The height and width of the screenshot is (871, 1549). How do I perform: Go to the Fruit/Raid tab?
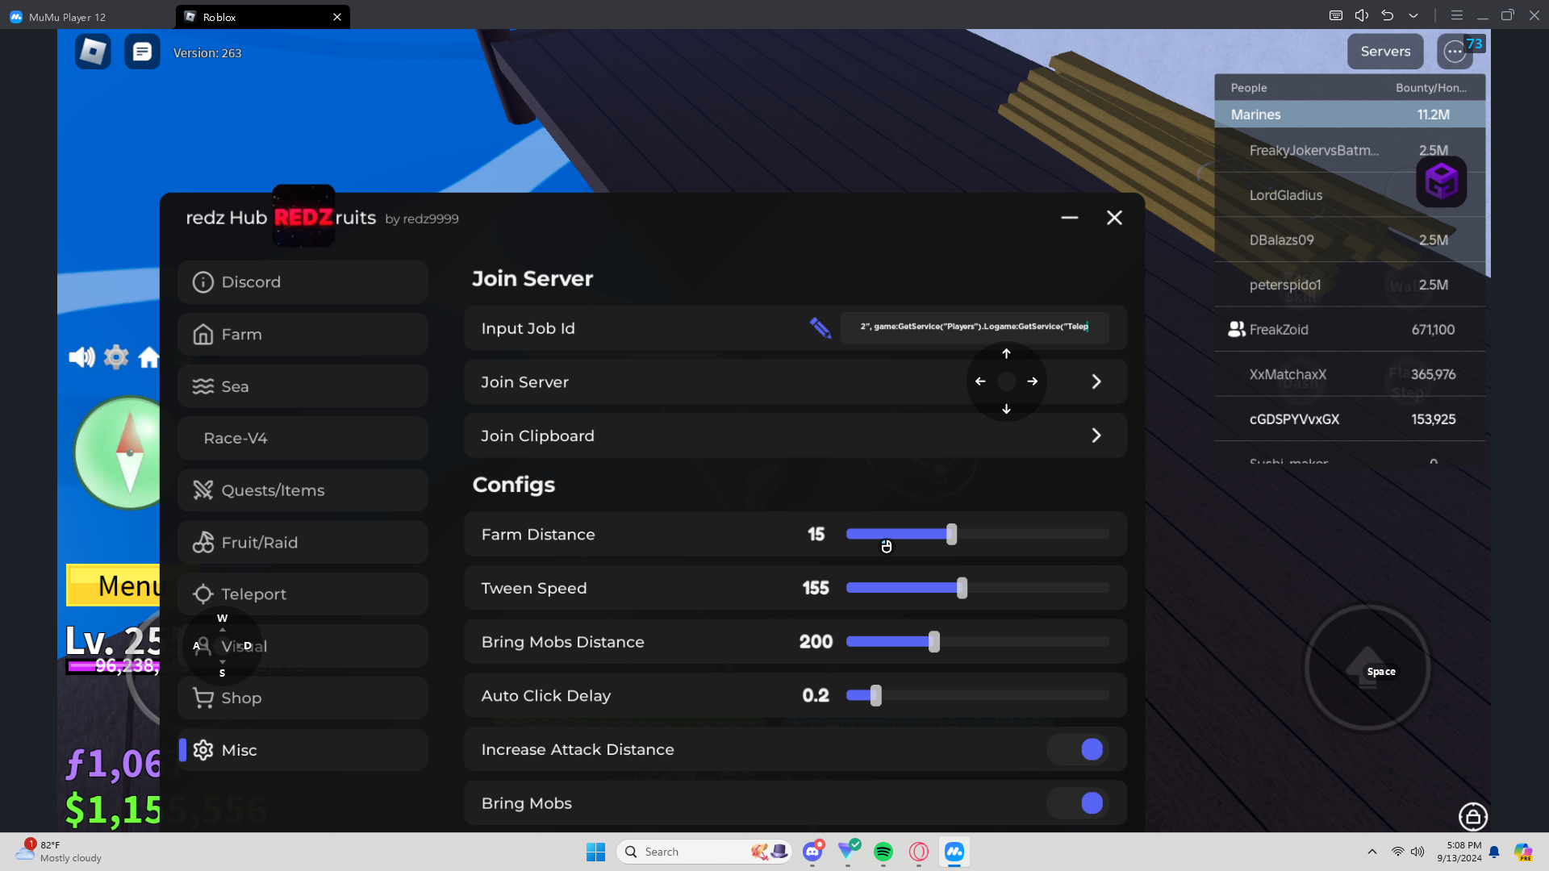tap(303, 542)
